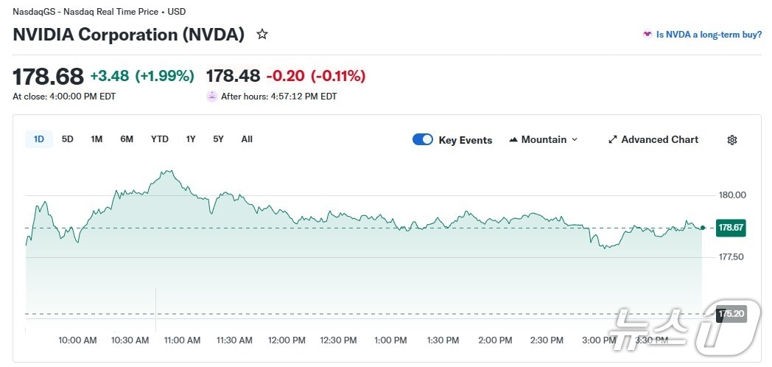This screenshot has height=367, width=772.
Task: Select the 1M range tab
Action: click(96, 139)
